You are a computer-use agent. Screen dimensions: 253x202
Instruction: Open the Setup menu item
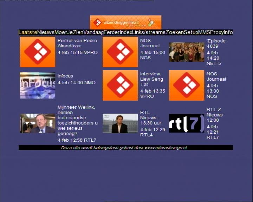click(x=191, y=32)
